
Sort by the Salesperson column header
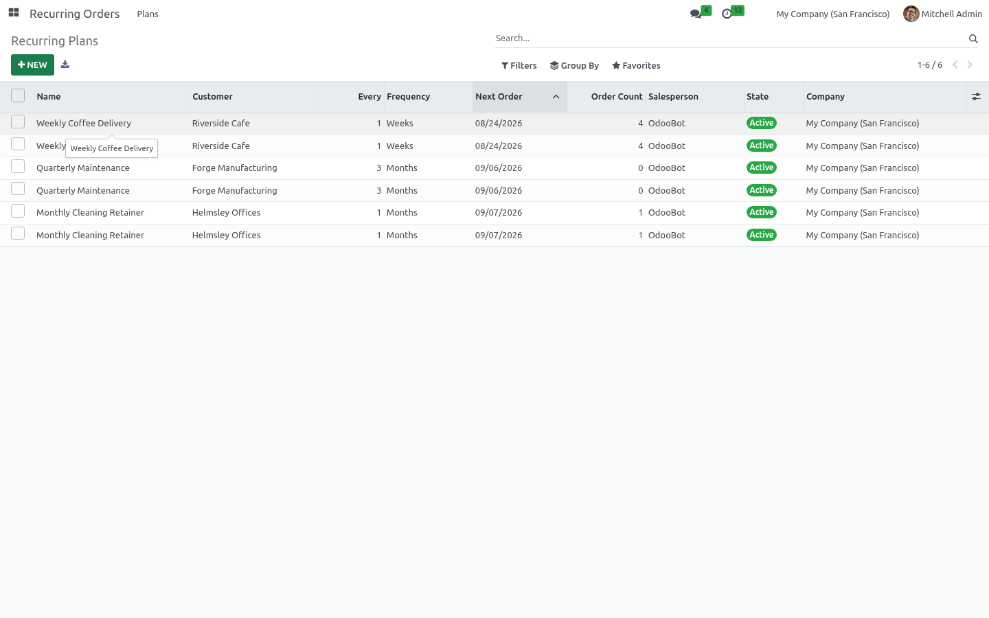click(695, 97)
